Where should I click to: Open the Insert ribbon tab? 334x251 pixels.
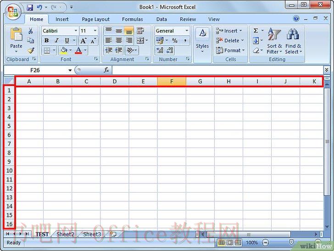pos(62,19)
